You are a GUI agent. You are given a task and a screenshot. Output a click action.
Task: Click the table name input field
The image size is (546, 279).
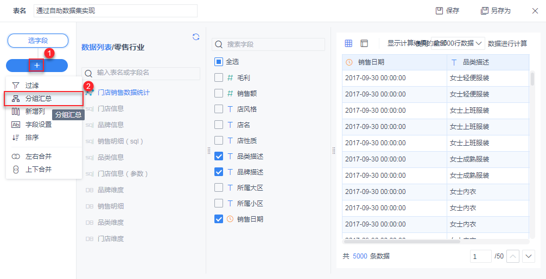click(x=116, y=11)
